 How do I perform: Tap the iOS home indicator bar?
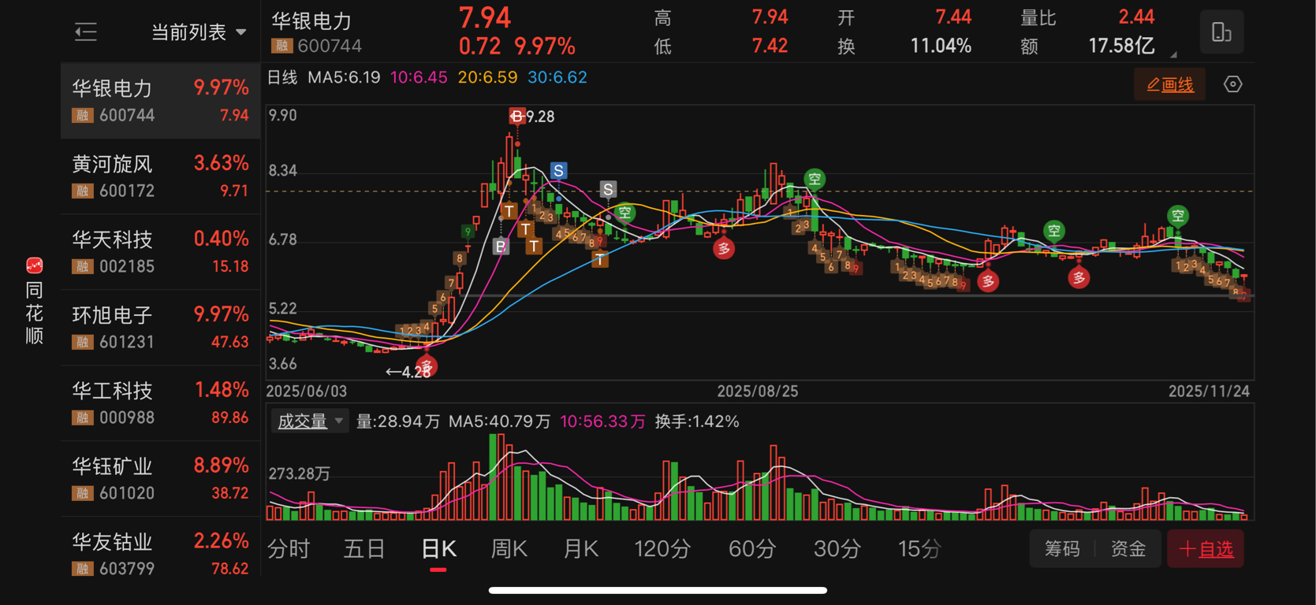coord(658,590)
